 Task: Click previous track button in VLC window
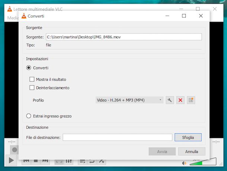tap(26, 161)
